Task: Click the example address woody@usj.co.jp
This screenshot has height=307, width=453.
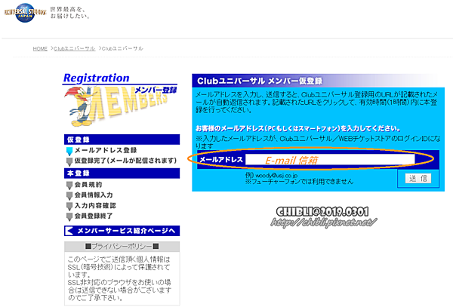Action: [x=276, y=175]
